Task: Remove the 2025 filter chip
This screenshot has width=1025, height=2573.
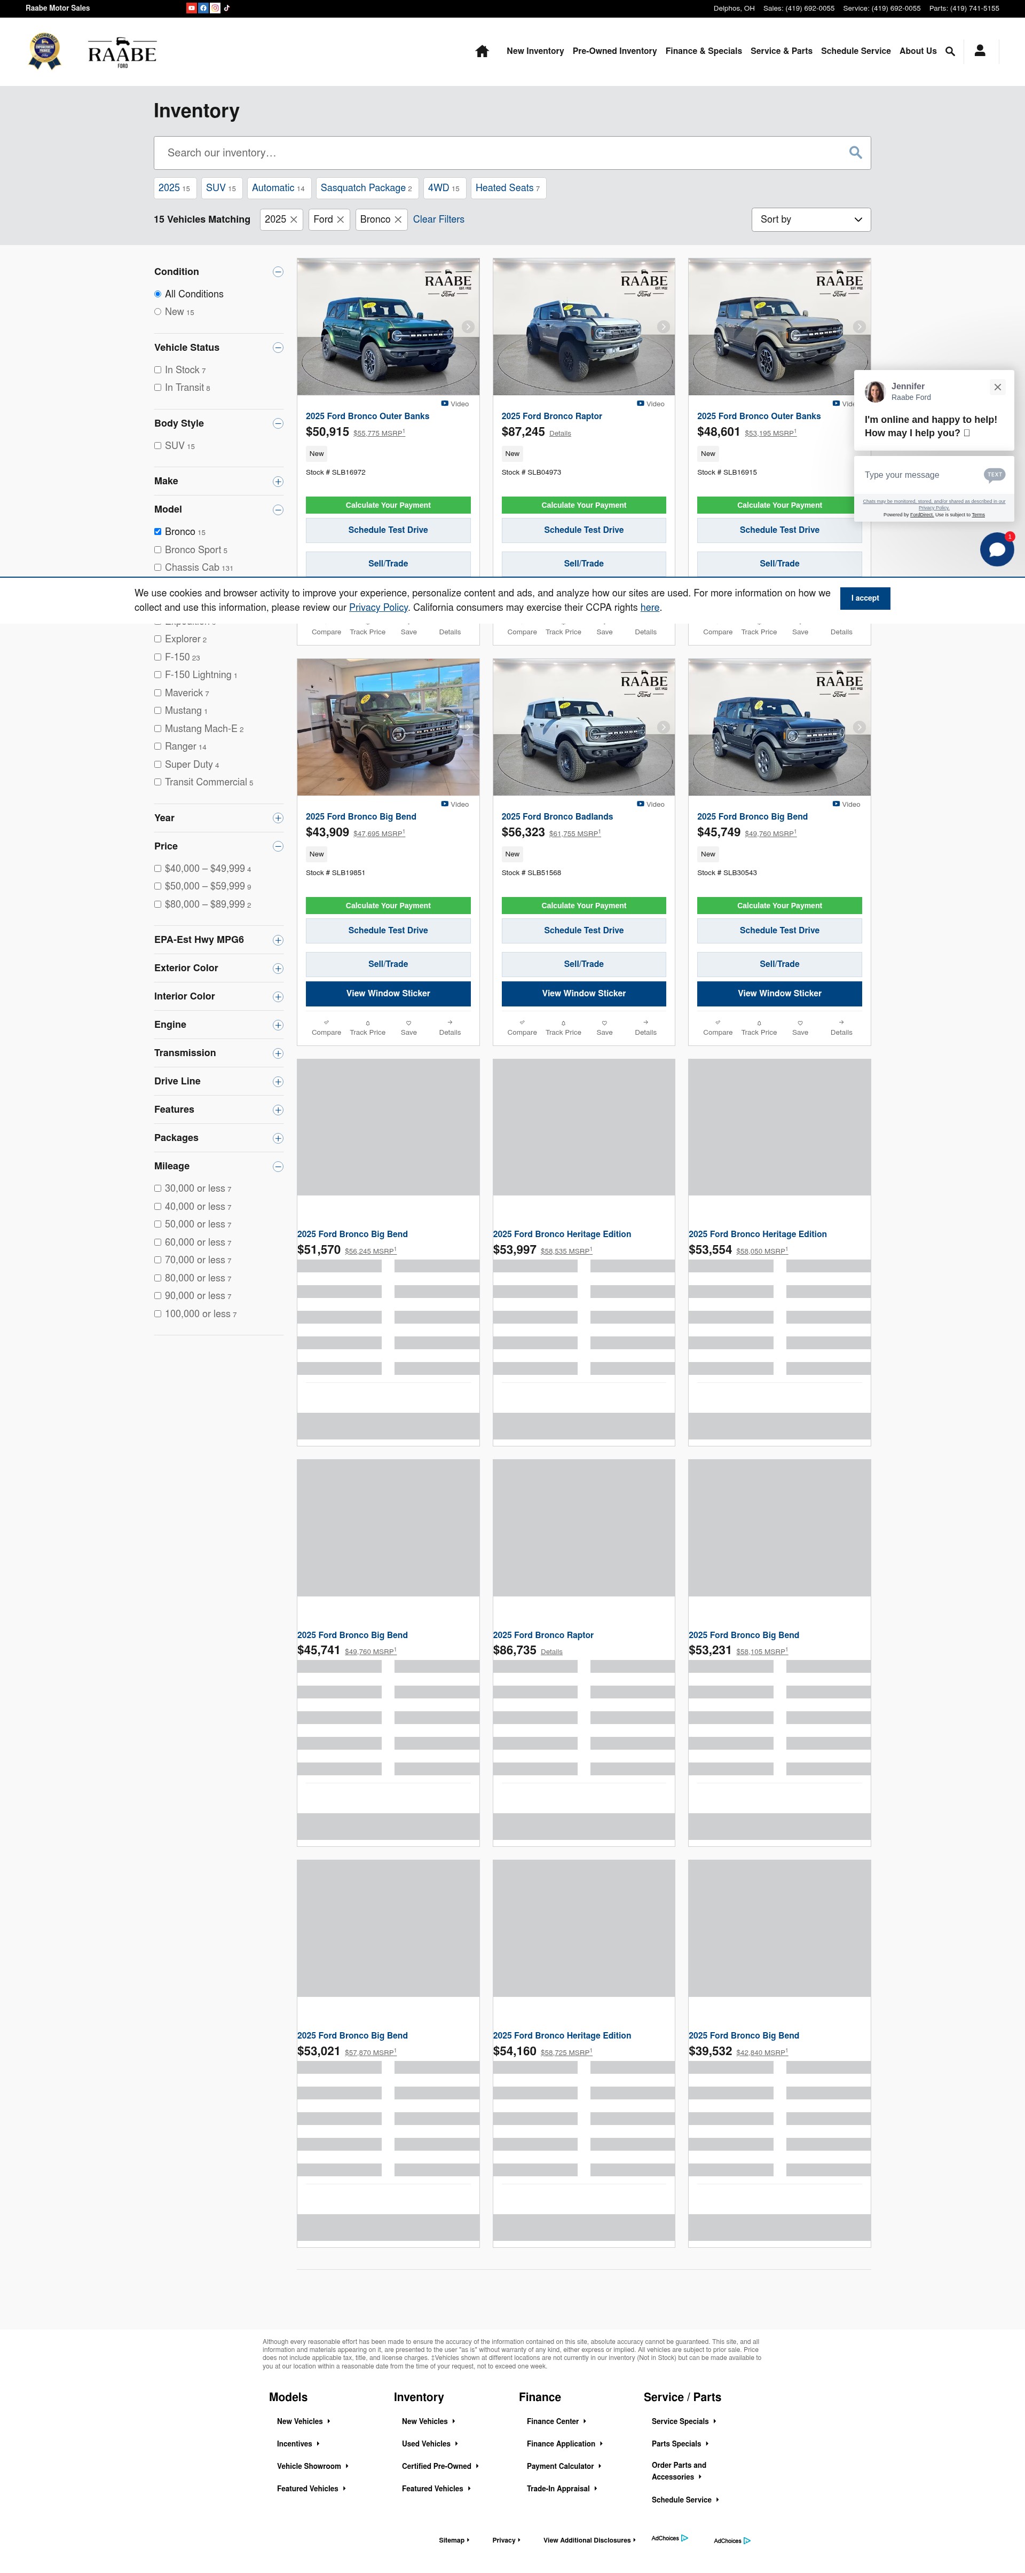Action: click(x=294, y=220)
